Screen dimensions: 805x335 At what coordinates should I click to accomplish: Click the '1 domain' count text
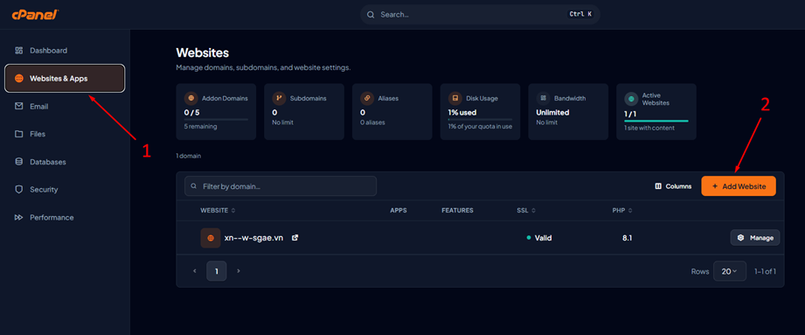click(189, 156)
